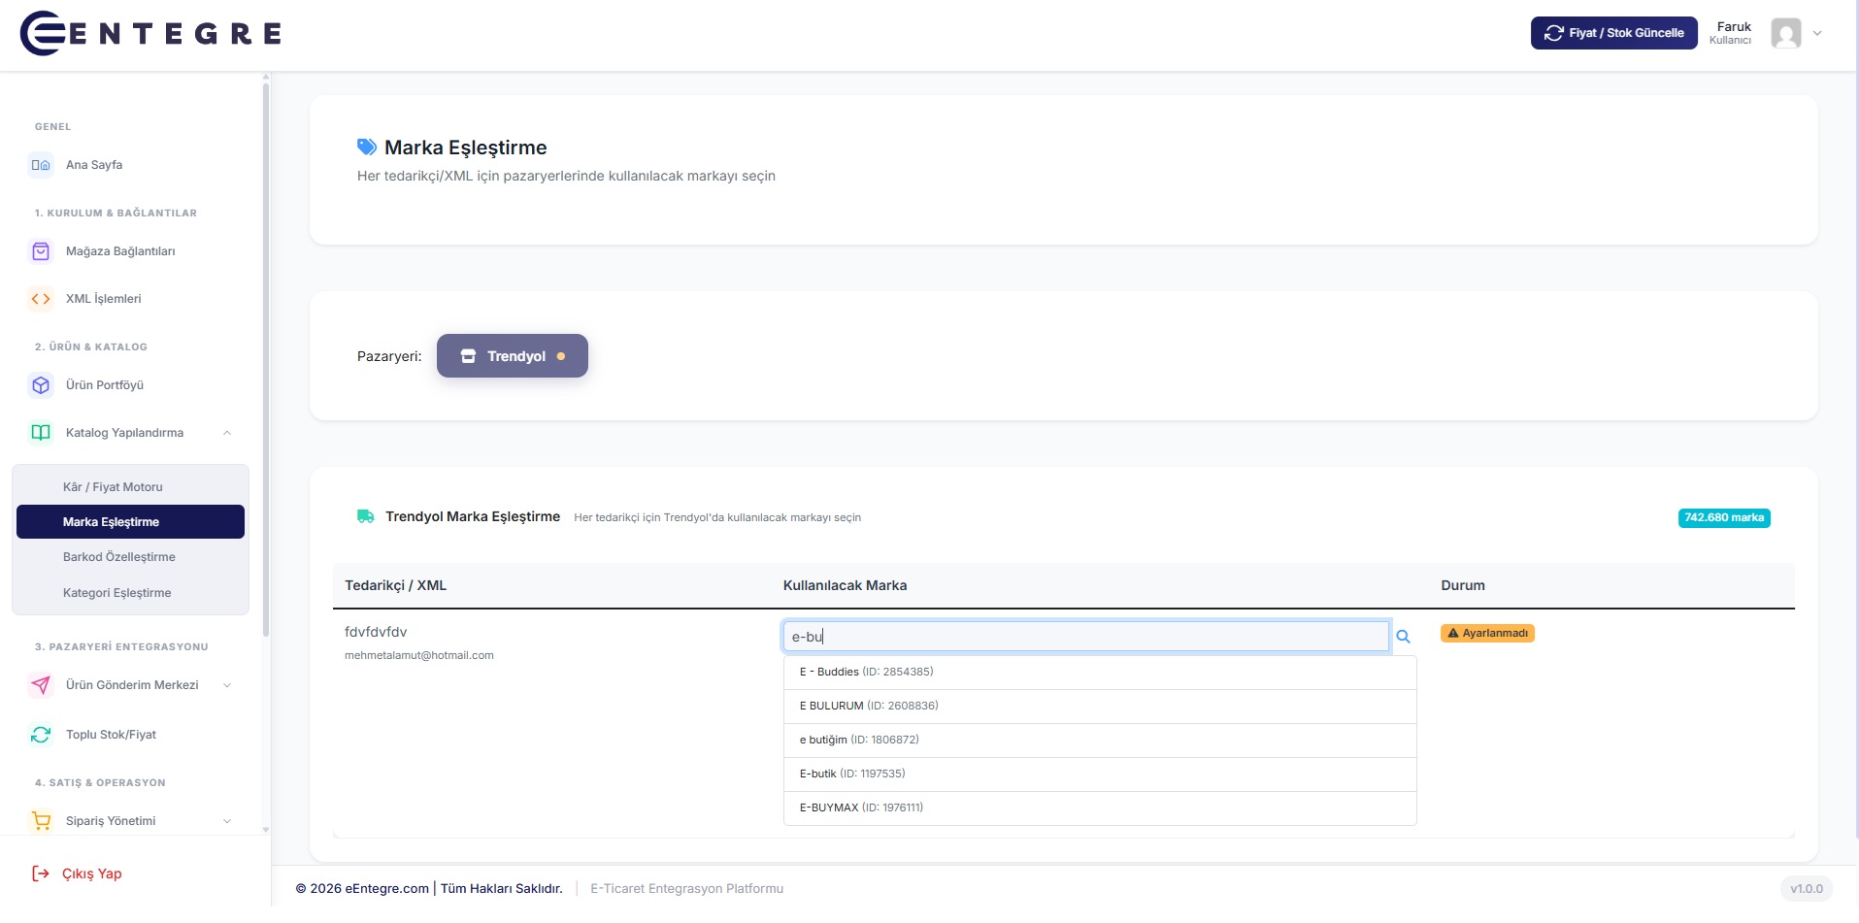The width and height of the screenshot is (1859, 923).
Task: Navigate to Ürün Portföyü
Action: click(x=105, y=385)
